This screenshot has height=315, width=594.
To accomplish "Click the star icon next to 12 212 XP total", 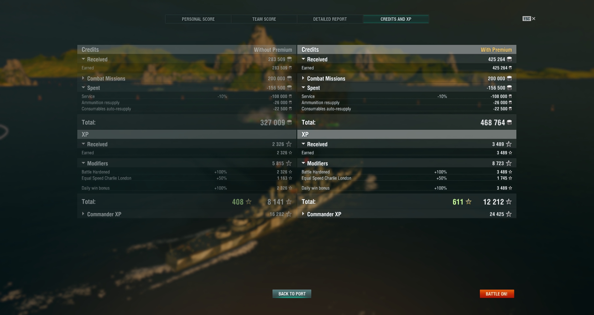I will [x=509, y=202].
